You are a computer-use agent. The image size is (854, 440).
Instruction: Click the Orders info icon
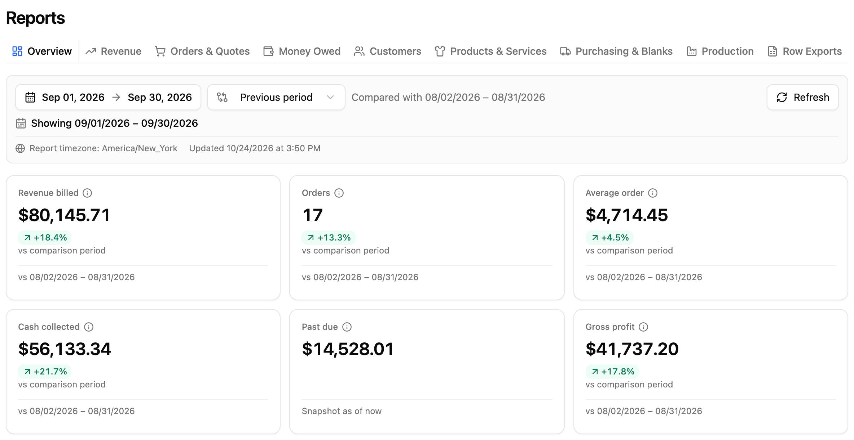pos(339,193)
